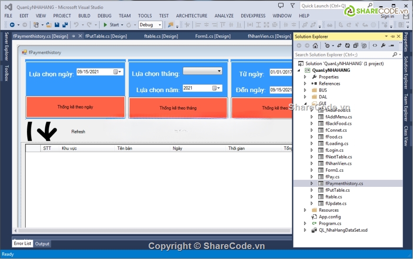The height and width of the screenshot is (259, 413).
Task: Expand the References node
Action: tap(305, 83)
